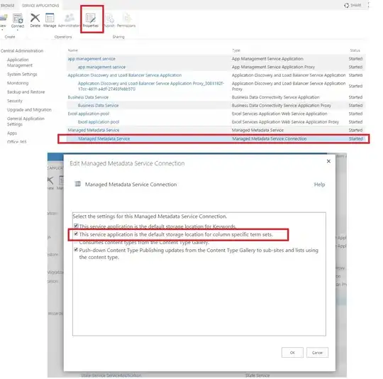Image resolution: width=383 pixels, height=379 pixels.
Task: Switch to the SERVICE APPLICATIONS ribbon tab
Action: click(40, 6)
